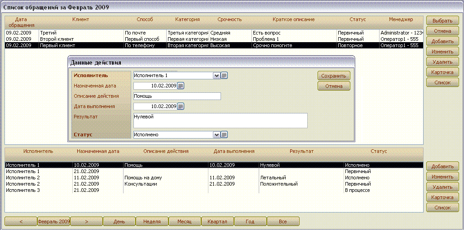Click the Назначенная дата input field
This screenshot has height=230, width=464.
click(155, 86)
